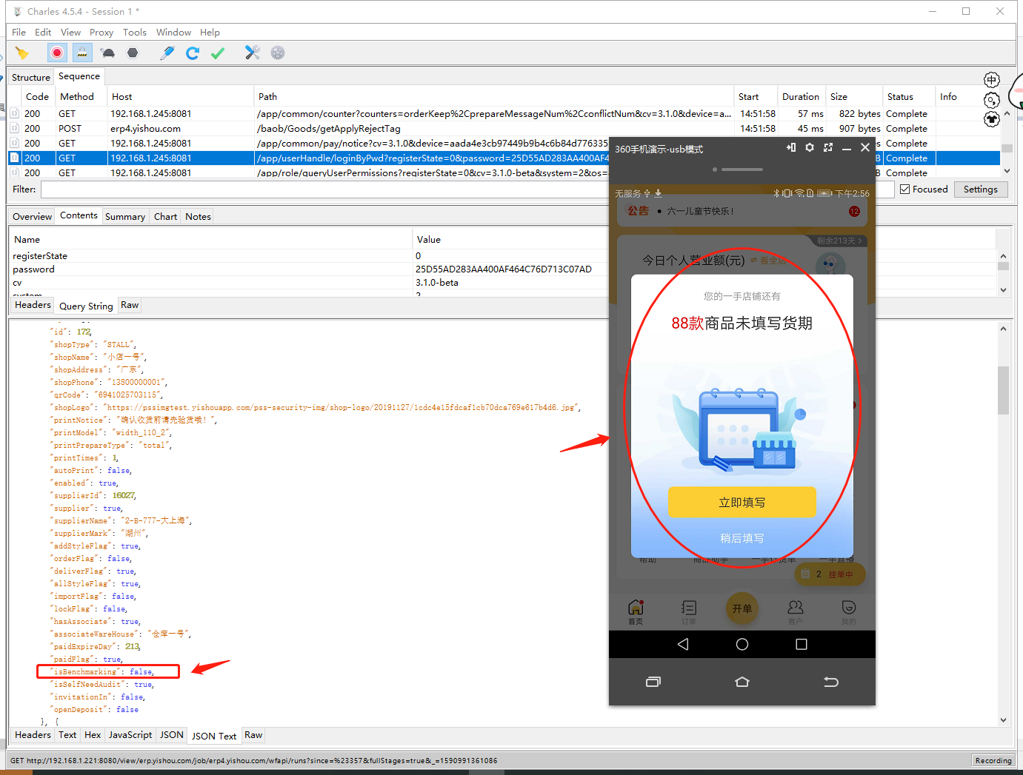
Task: Open Tools wrench icon in toolbar
Action: (253, 53)
